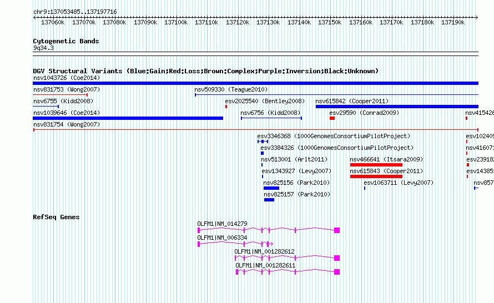Screen dimensions: 494x303
Task: Click the DGV Structural Variants track title
Action: 206,71
